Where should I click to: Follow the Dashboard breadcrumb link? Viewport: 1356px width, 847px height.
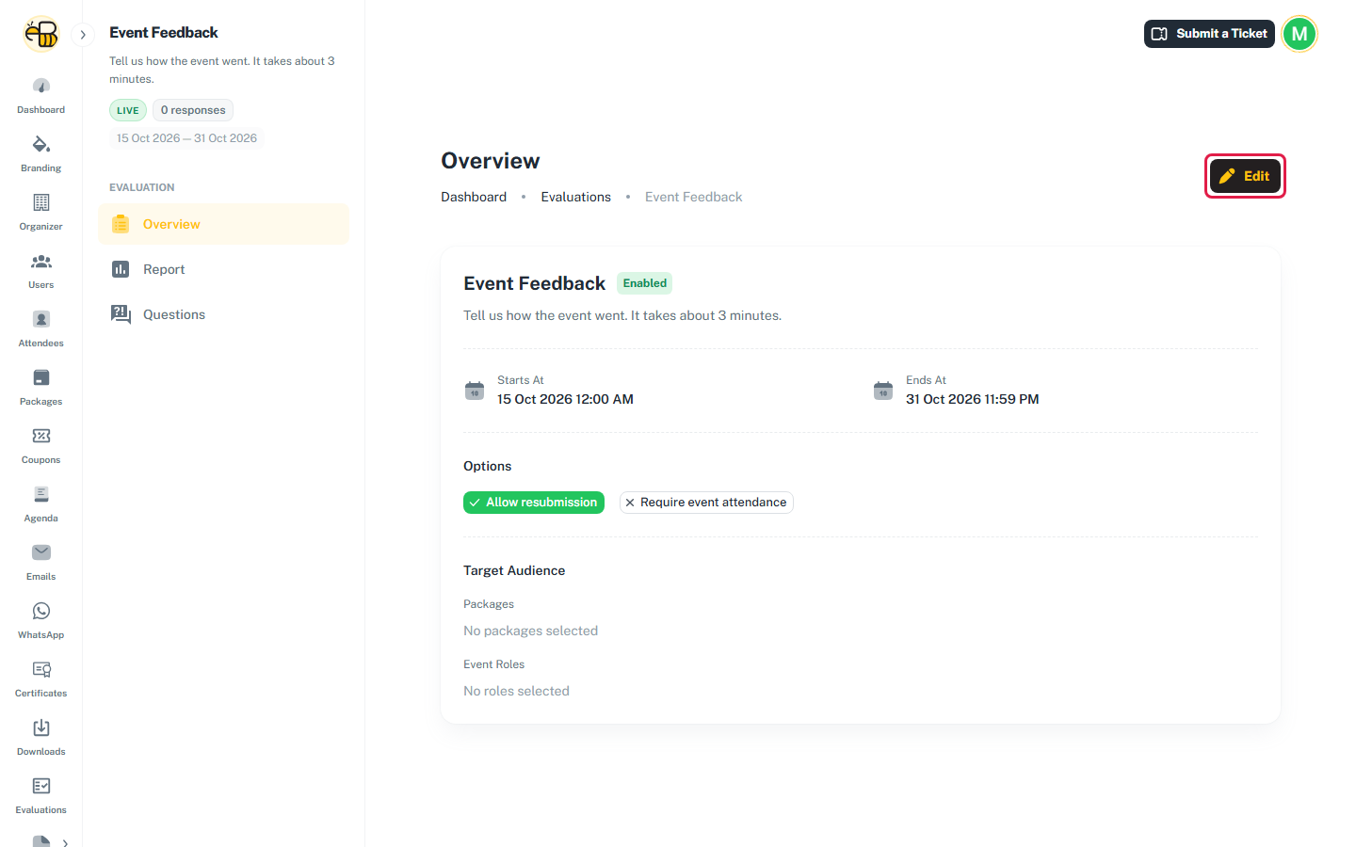pos(474,197)
